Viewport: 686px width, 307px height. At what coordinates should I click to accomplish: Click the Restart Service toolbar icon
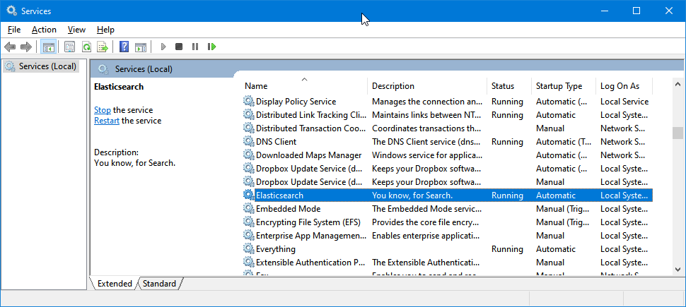coord(212,47)
